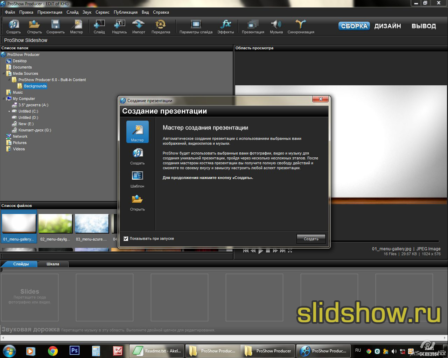Open the Презентация menu

(x=50, y=12)
